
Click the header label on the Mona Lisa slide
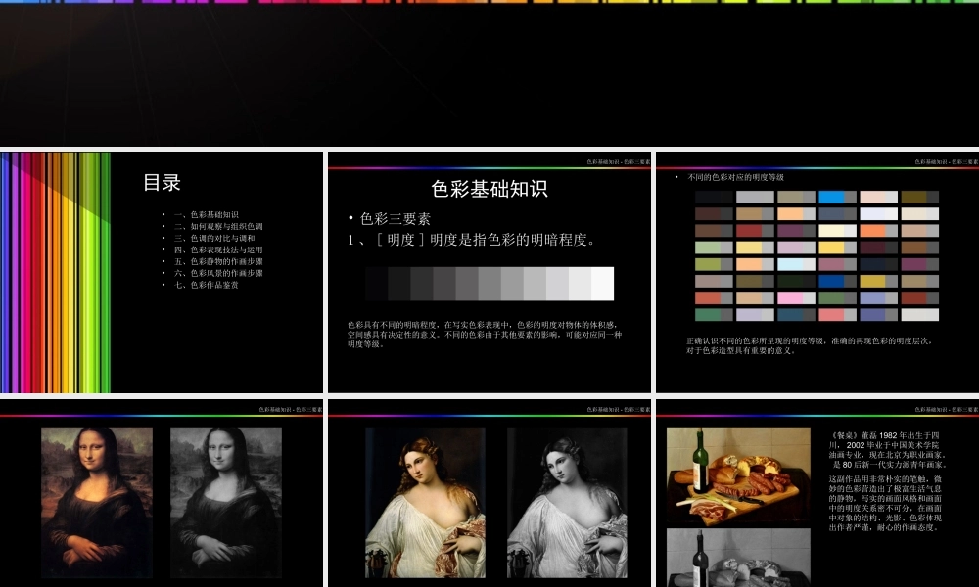point(291,410)
